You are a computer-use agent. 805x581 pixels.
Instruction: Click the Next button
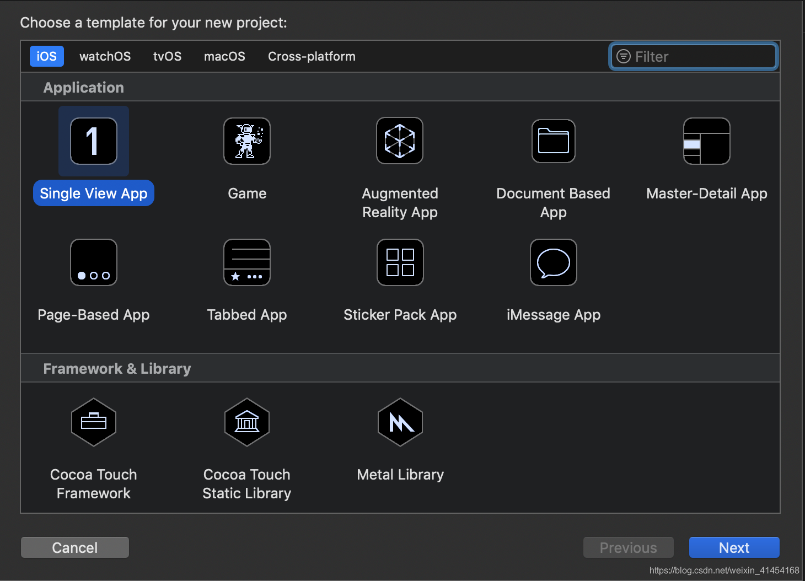pos(734,547)
